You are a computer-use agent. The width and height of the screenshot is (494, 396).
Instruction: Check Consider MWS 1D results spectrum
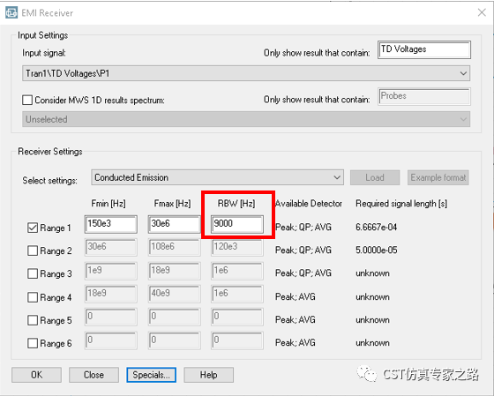pyautogui.click(x=27, y=101)
